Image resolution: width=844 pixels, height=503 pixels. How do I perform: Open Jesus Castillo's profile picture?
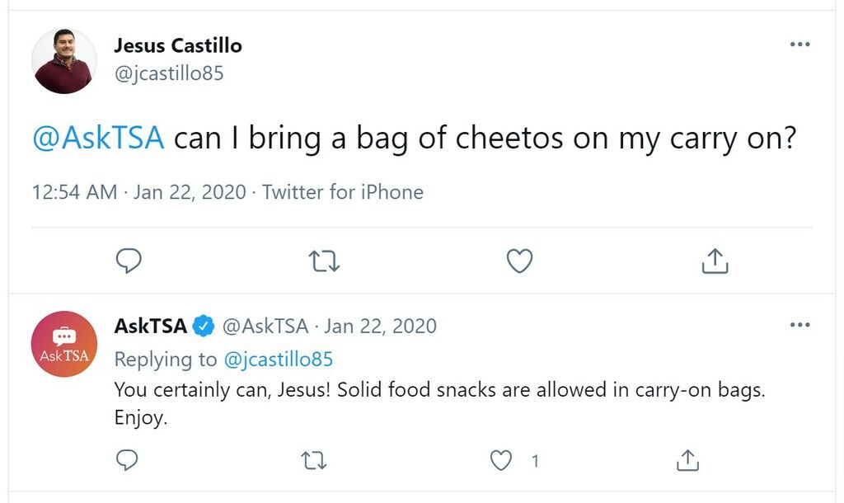(64, 61)
